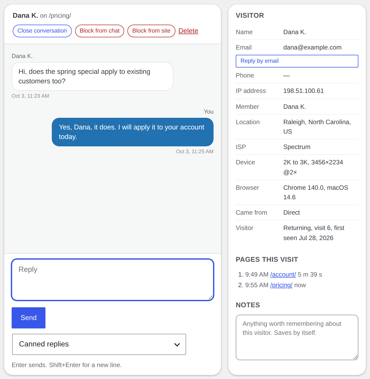Open the /pricing/ page link
Screen dimensions: 370x379
(x=281, y=285)
